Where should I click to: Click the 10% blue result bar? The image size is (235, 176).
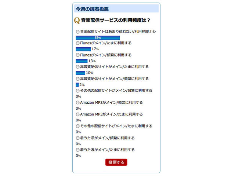[80, 73]
